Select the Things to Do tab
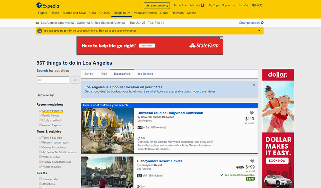 (122, 13)
